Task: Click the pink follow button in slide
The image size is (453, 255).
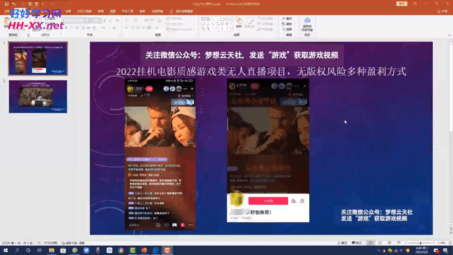Action: click(x=268, y=201)
